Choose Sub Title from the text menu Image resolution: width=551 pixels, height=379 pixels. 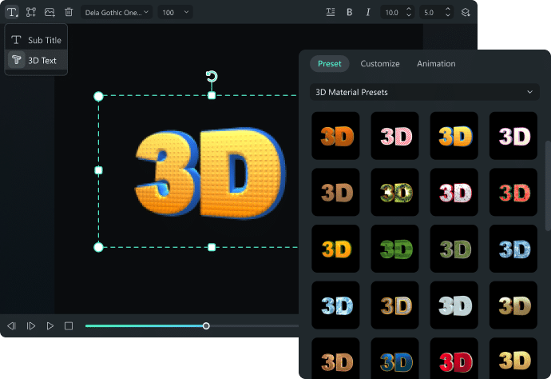tap(36, 40)
